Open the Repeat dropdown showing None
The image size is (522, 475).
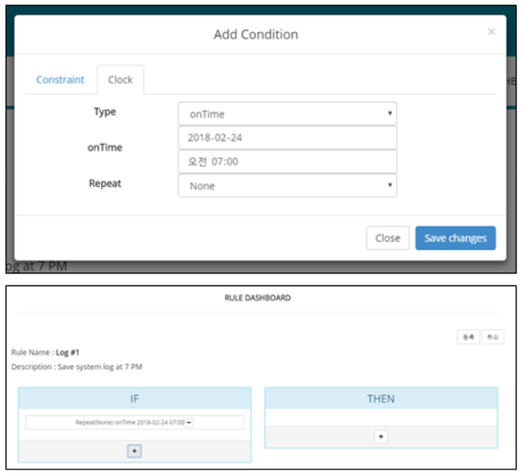(x=287, y=186)
